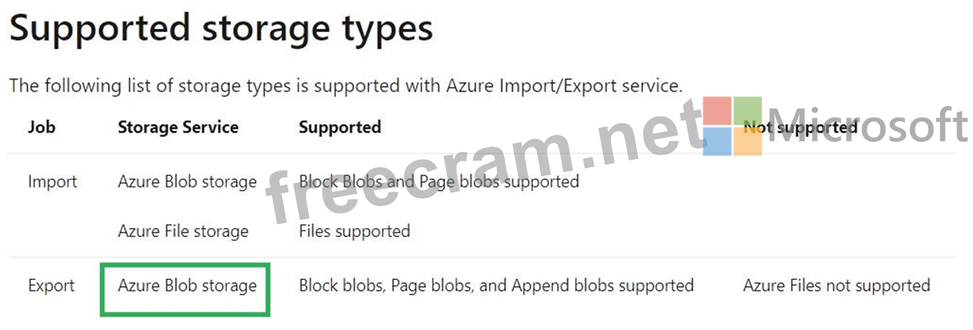
Task: Click the Job column header
Action: tap(42, 127)
